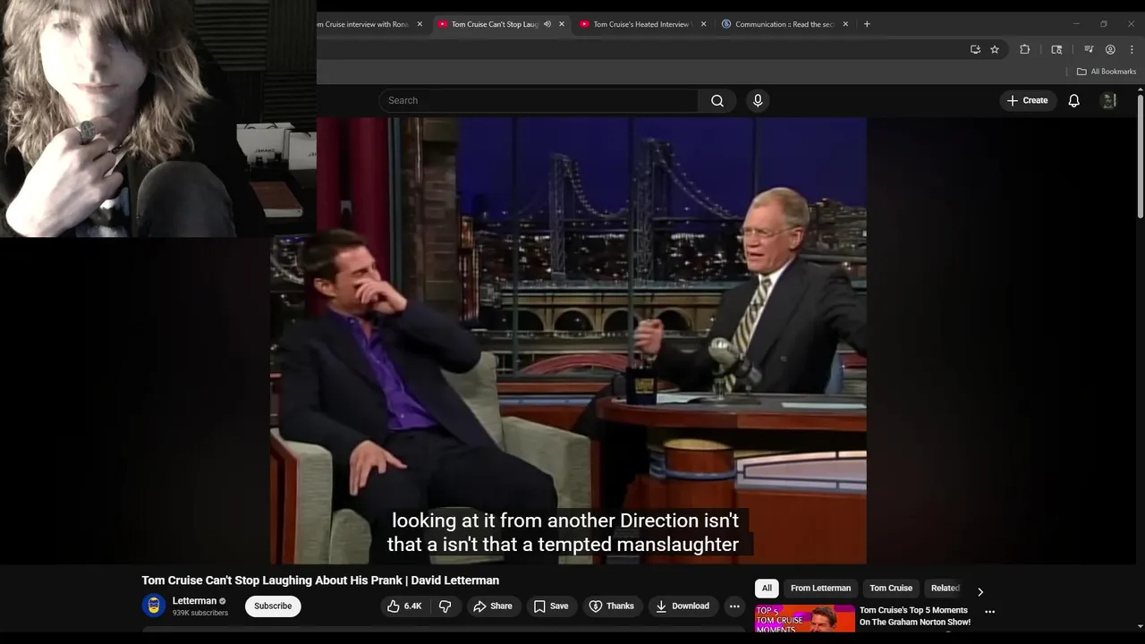Image resolution: width=1145 pixels, height=644 pixels.
Task: Download the video
Action: [x=682, y=606]
